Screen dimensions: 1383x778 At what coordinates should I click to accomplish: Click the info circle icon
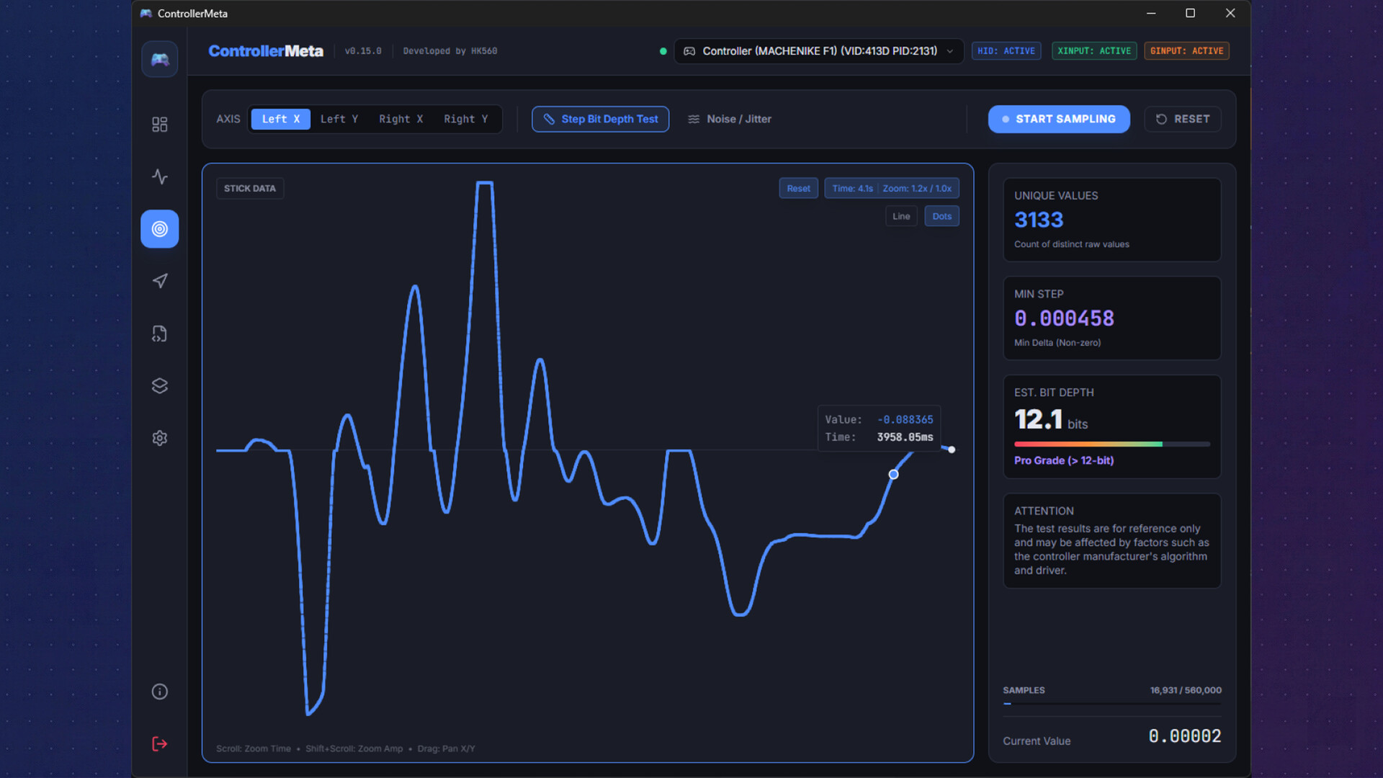point(159,692)
